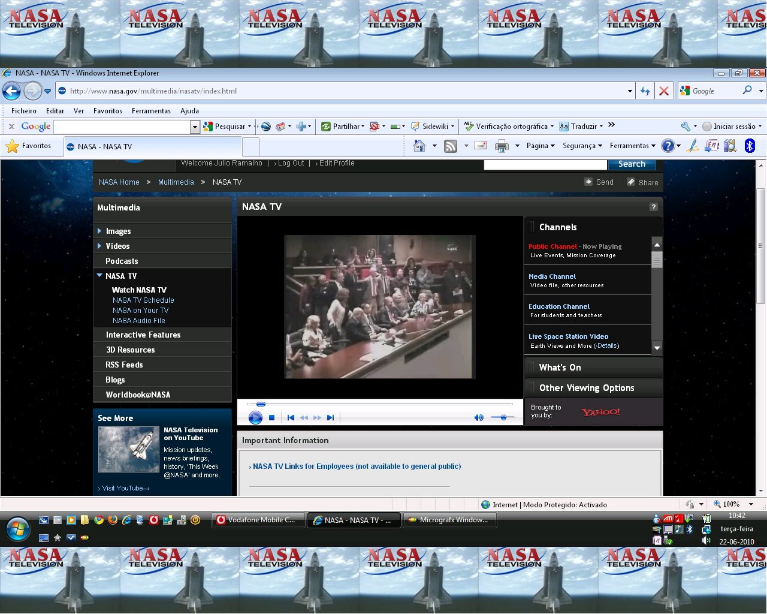Open the Ajuda menu

pyautogui.click(x=190, y=111)
